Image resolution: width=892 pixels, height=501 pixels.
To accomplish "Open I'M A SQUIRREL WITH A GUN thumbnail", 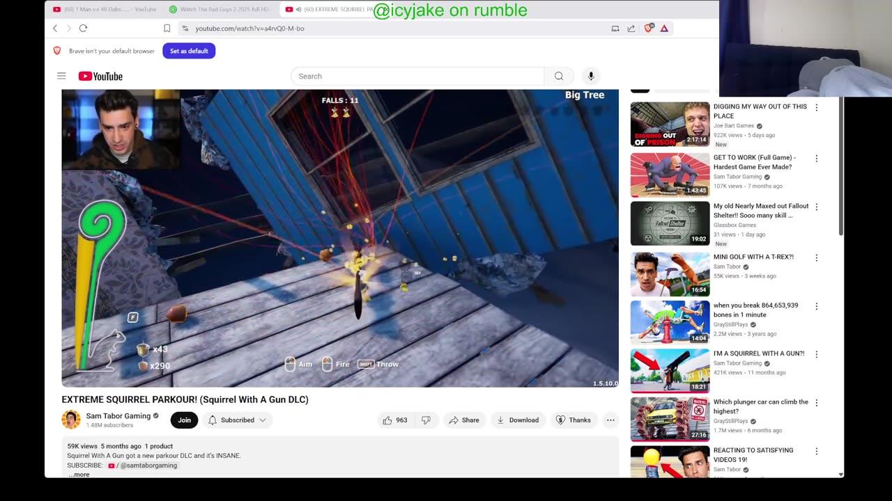I will 670,371.
